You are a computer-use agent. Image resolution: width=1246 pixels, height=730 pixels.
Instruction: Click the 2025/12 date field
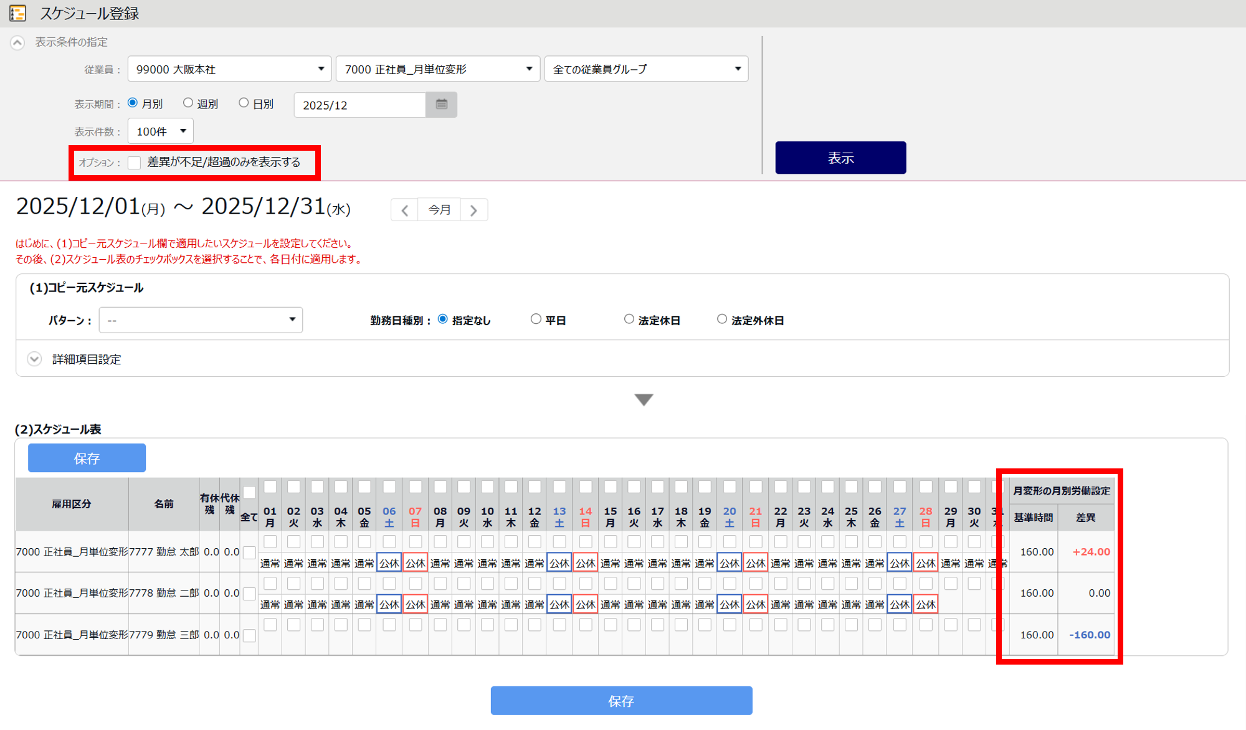359,105
